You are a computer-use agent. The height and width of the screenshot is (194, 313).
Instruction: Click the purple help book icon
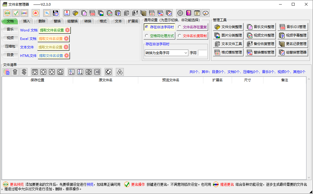(189, 13)
